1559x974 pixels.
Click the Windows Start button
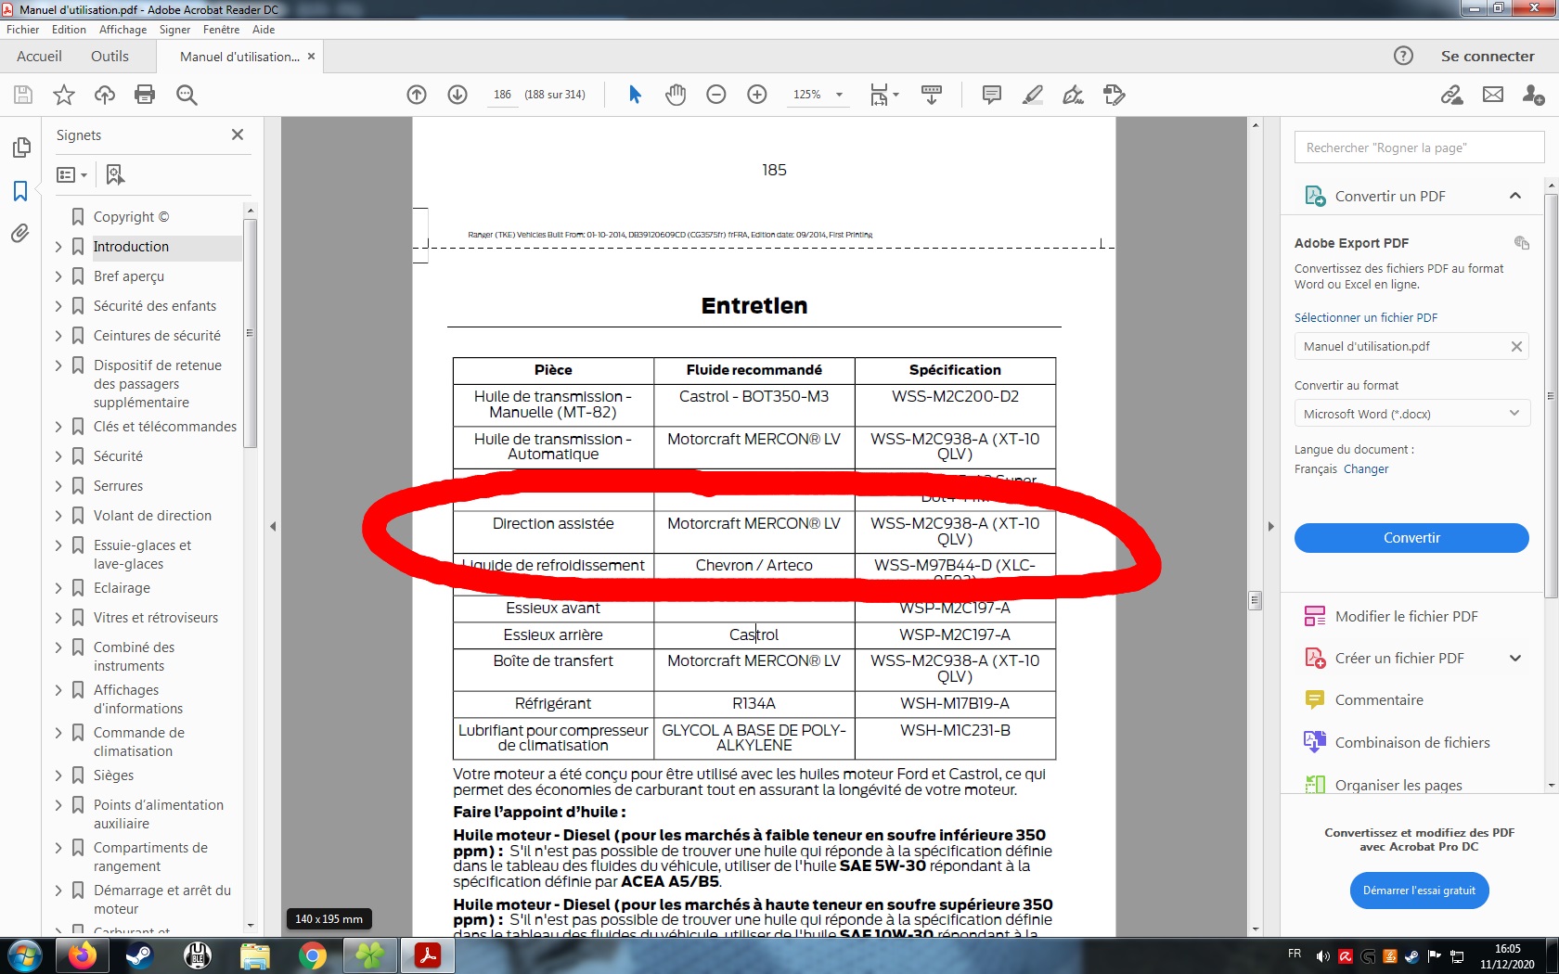coord(24,955)
